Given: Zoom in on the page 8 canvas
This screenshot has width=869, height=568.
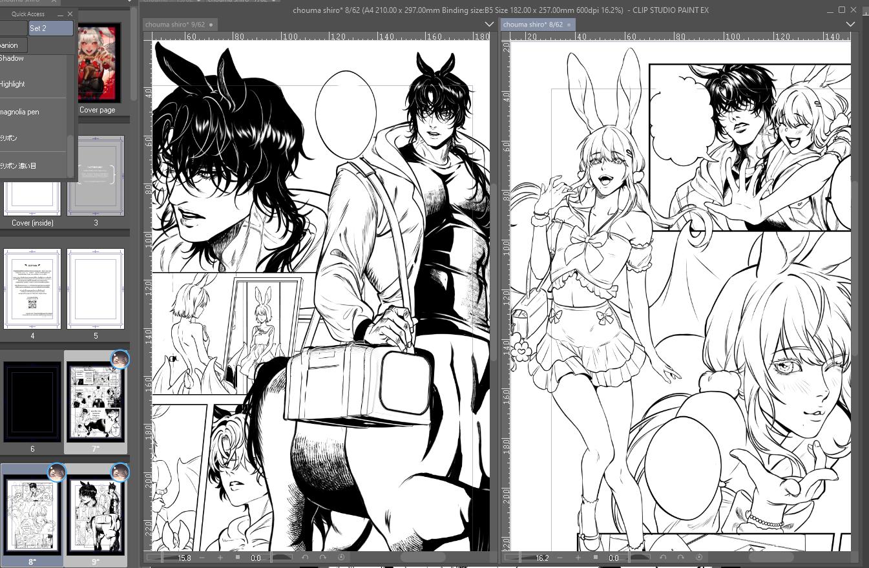Looking at the screenshot, I should pos(578,558).
